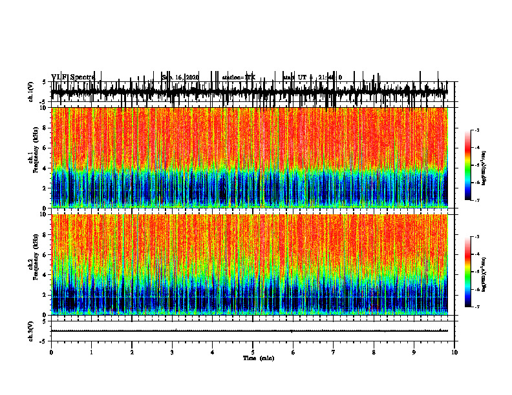This screenshot has height=395, width=512.
Task: Click the 'start UT = 21:40: 0' header text
Action: coord(312,77)
